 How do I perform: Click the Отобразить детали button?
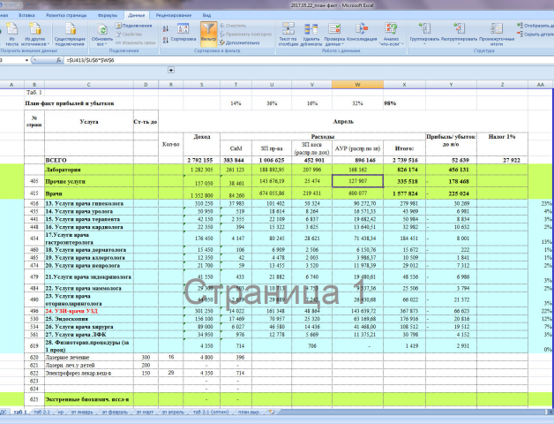coord(535,26)
